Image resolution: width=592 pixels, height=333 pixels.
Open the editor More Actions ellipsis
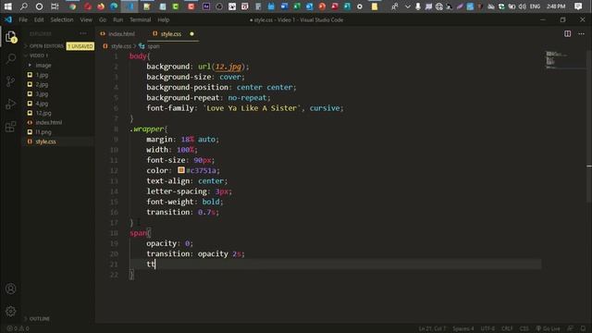pos(581,33)
